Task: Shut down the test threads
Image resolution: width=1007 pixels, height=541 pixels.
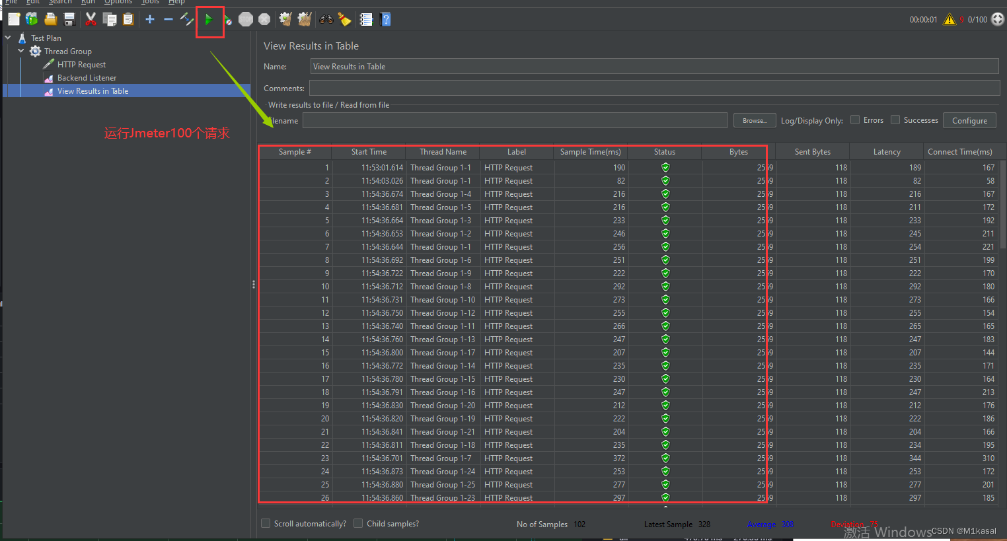Action: click(x=264, y=19)
